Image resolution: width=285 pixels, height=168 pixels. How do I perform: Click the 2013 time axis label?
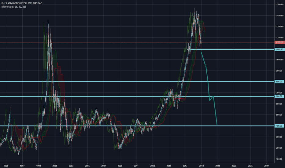153,166
